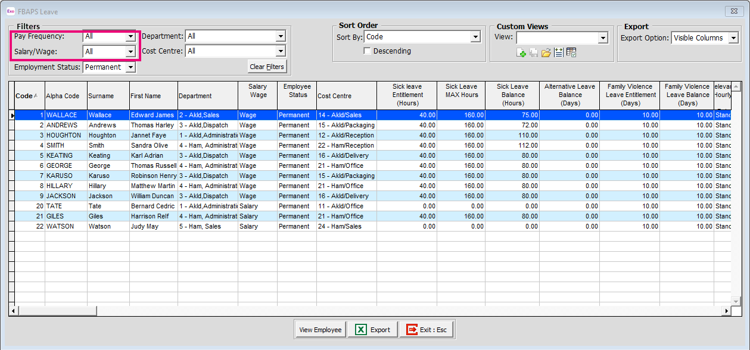This screenshot has height=350, width=750.
Task: Click the View Employee button
Action: (320, 329)
